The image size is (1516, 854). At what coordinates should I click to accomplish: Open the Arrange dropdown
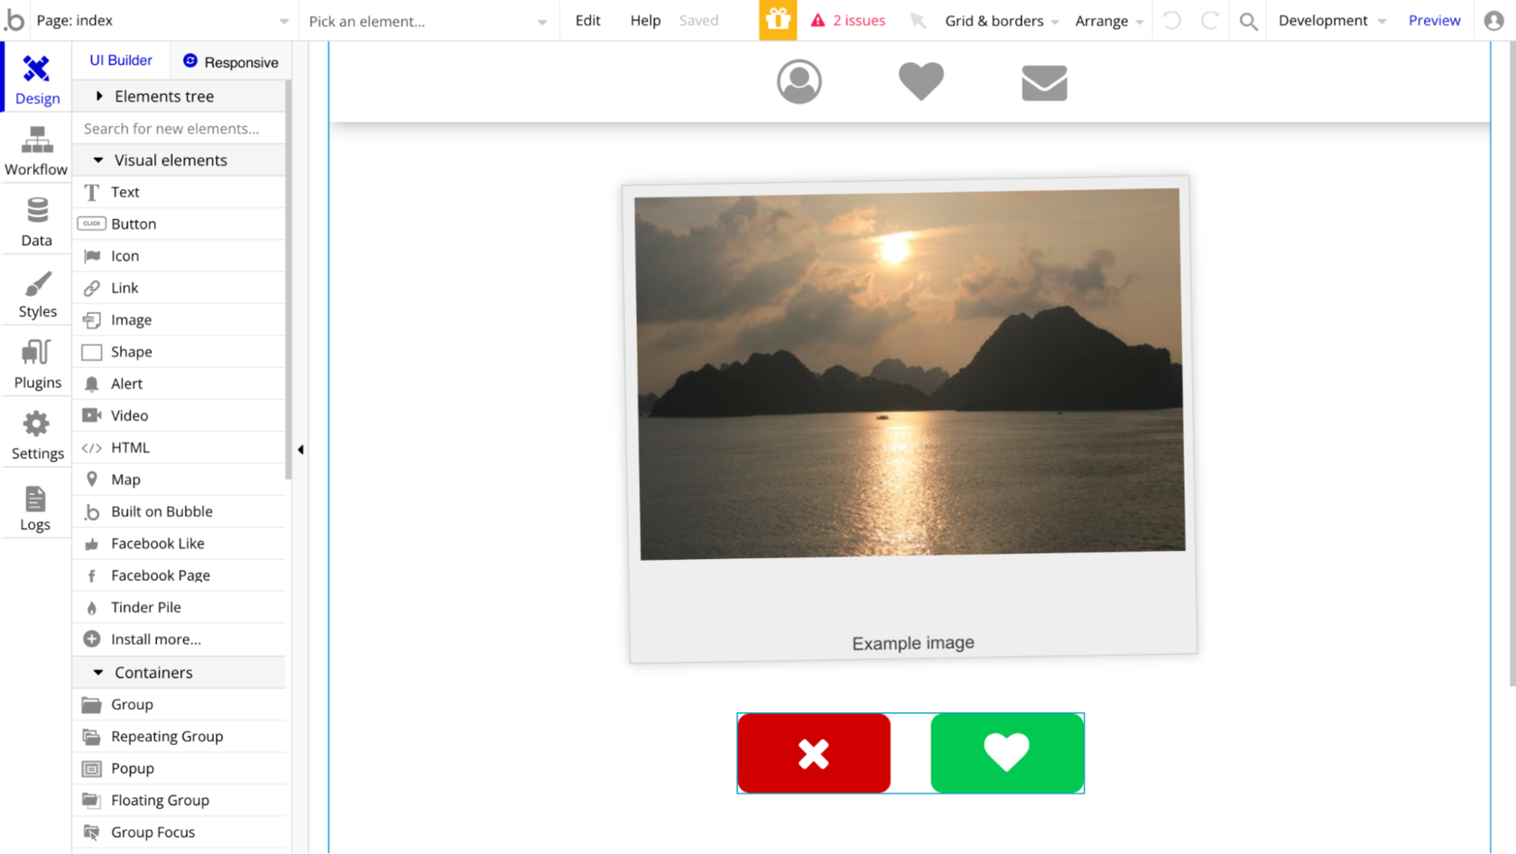click(1109, 21)
